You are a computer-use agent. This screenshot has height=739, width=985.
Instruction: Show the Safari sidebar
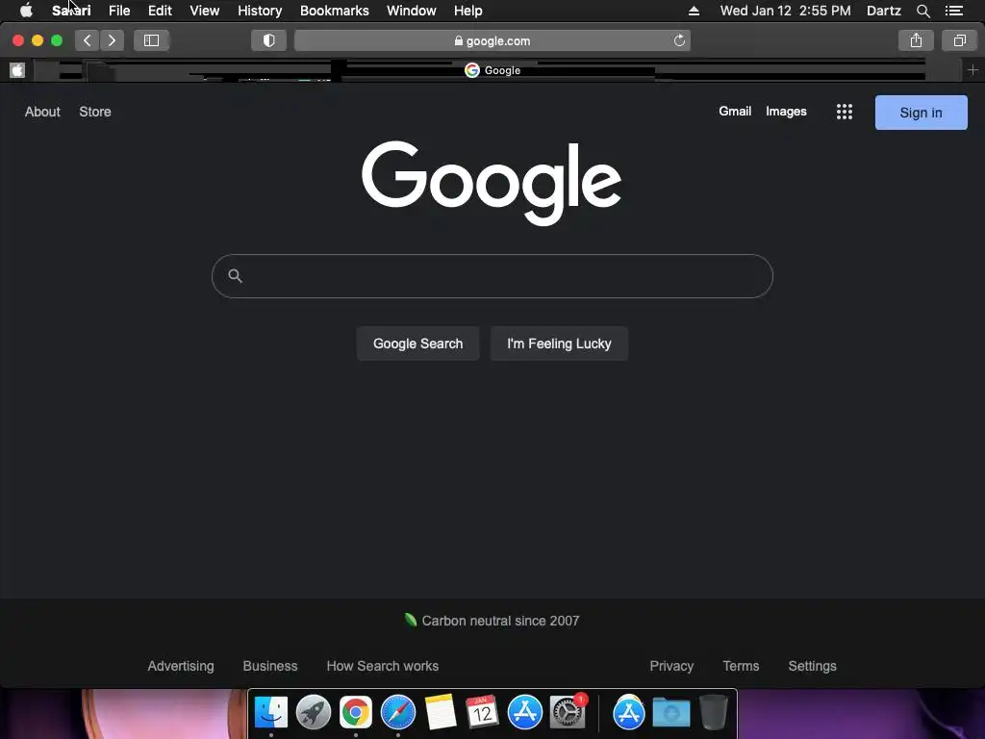coord(151,40)
